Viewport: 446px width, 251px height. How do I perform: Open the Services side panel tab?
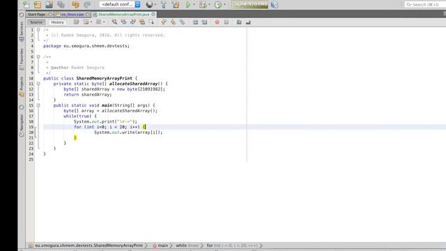coord(22,32)
